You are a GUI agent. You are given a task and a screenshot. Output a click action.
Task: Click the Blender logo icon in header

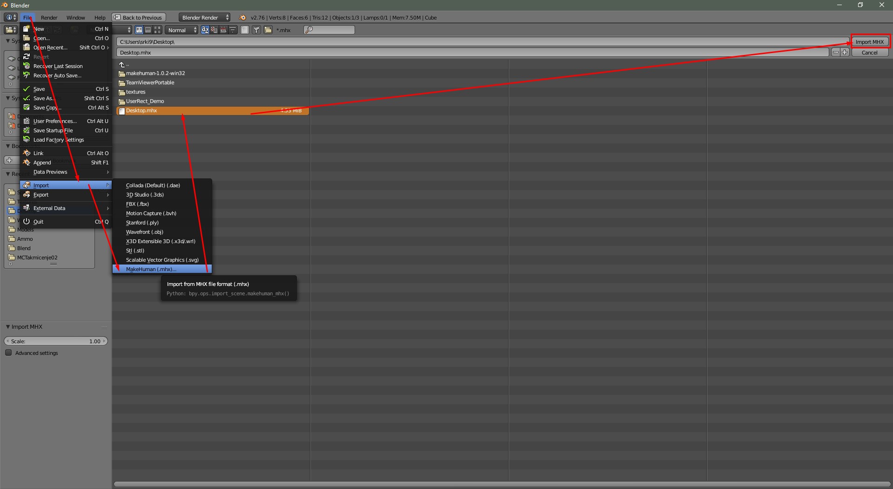coord(242,18)
